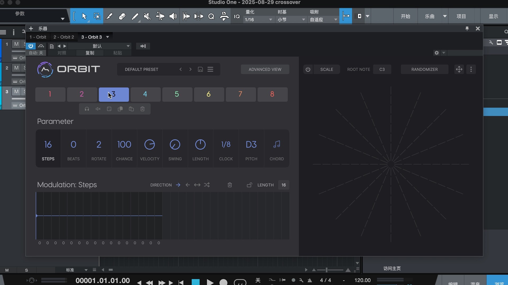
Task: Click the ADVANCED VIEW button
Action: [x=265, y=69]
